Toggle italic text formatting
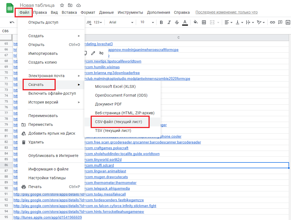 tap(169, 22)
